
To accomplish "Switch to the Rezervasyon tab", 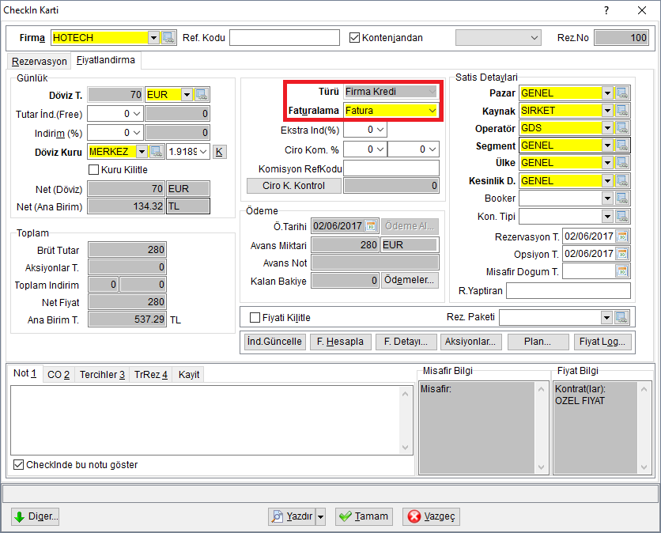I will tap(40, 62).
